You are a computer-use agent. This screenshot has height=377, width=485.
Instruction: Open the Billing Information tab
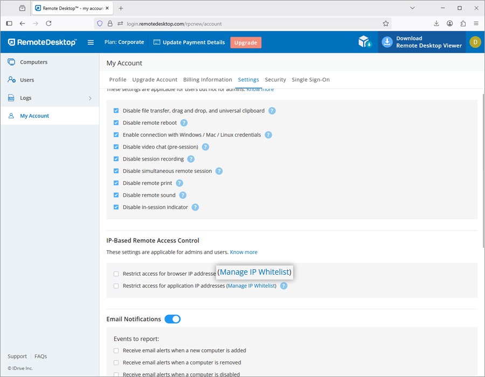tap(207, 80)
